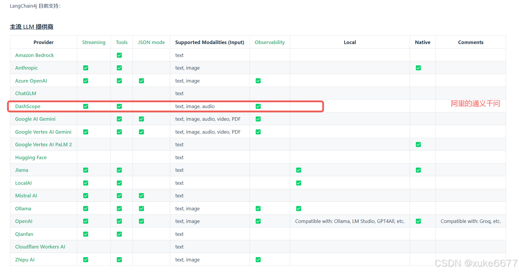Click the Native checkmark for Google Vertex AI PaLM 2

[x=418, y=144]
